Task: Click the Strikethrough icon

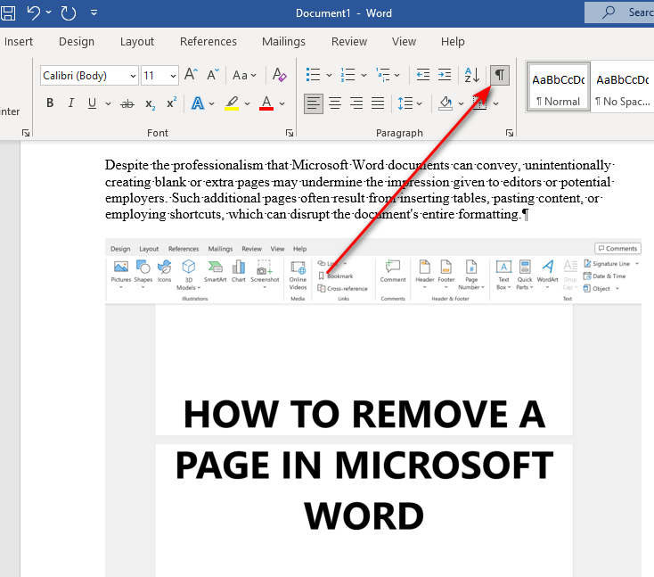Action: [127, 104]
